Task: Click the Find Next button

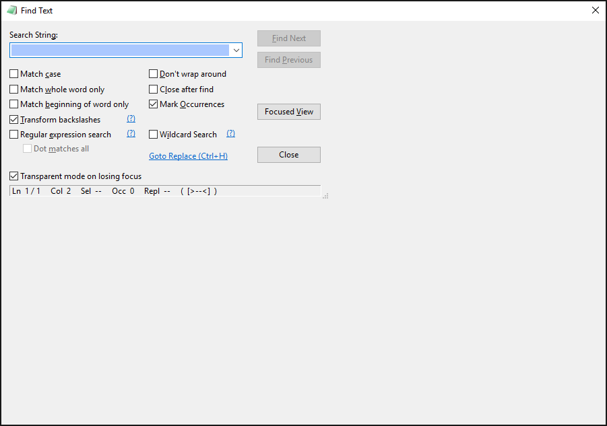Action: (289, 38)
